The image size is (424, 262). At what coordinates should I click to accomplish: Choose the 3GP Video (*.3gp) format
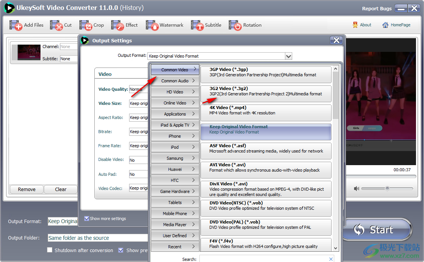click(266, 74)
